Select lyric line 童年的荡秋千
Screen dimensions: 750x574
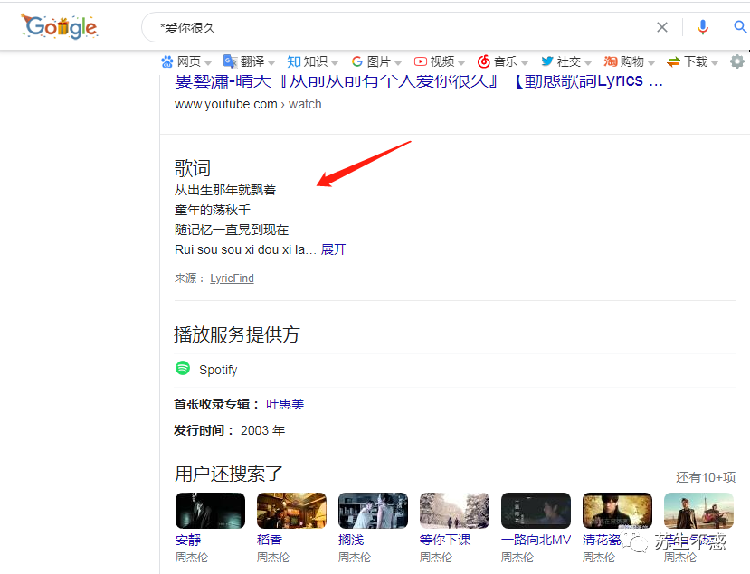pyautogui.click(x=213, y=210)
